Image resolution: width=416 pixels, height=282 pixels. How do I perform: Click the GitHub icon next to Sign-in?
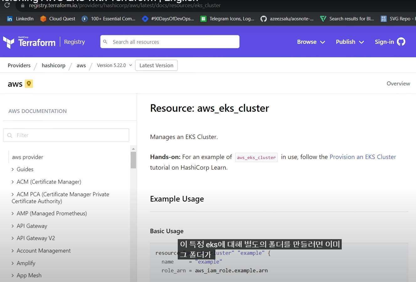[401, 42]
